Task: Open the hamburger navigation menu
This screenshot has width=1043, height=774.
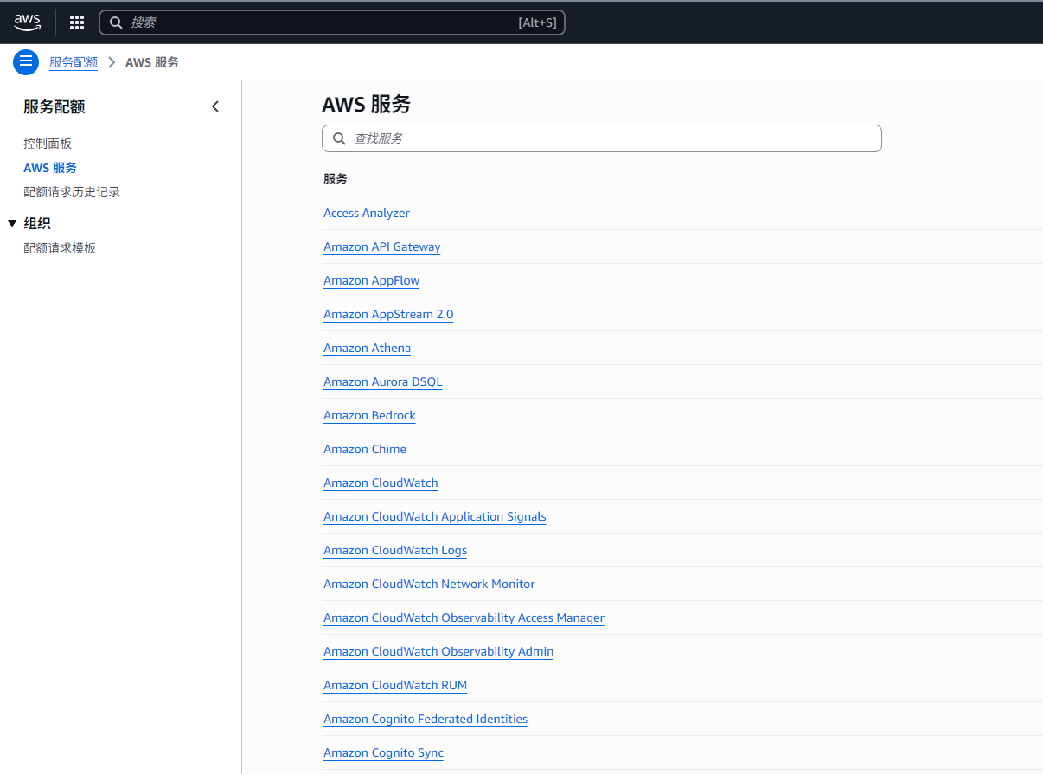Action: coord(25,61)
